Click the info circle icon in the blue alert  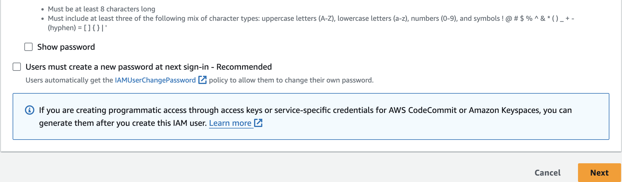tap(30, 110)
